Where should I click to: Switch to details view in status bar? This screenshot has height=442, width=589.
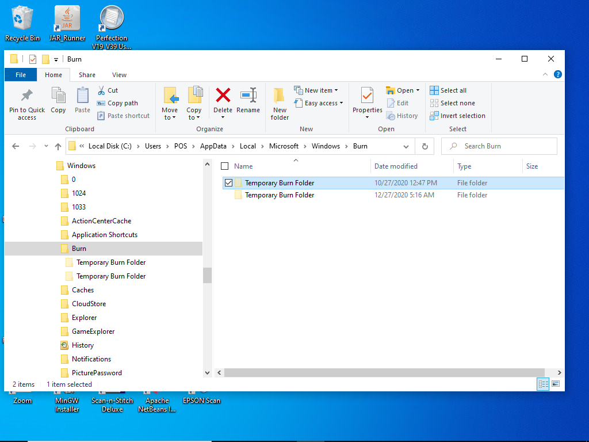coord(543,384)
